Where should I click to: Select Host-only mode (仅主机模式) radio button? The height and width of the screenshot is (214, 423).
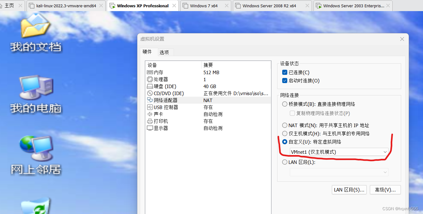tap(285, 133)
